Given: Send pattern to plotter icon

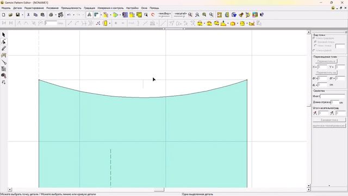Looking at the screenshot, I should tap(60, 15).
